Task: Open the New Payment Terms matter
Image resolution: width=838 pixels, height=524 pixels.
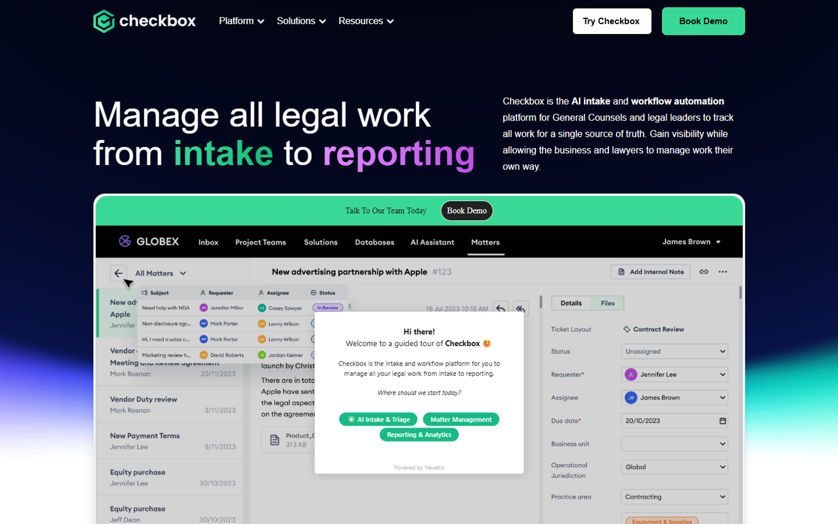Action: (x=170, y=441)
